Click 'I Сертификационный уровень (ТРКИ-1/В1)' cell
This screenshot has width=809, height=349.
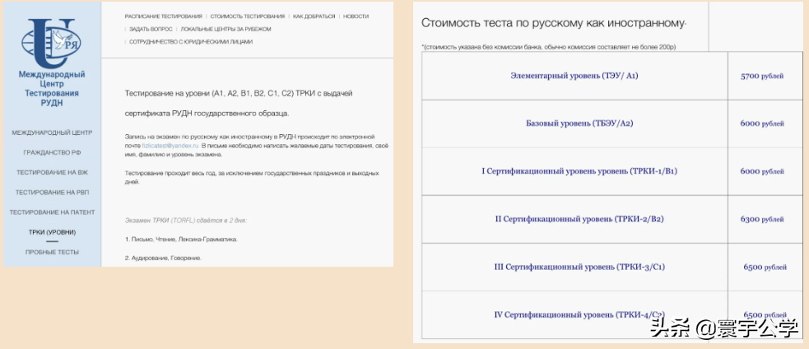point(574,171)
